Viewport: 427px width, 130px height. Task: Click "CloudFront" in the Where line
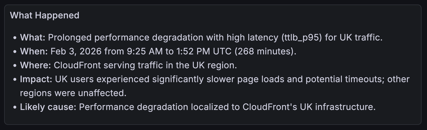pyautogui.click(x=77, y=65)
